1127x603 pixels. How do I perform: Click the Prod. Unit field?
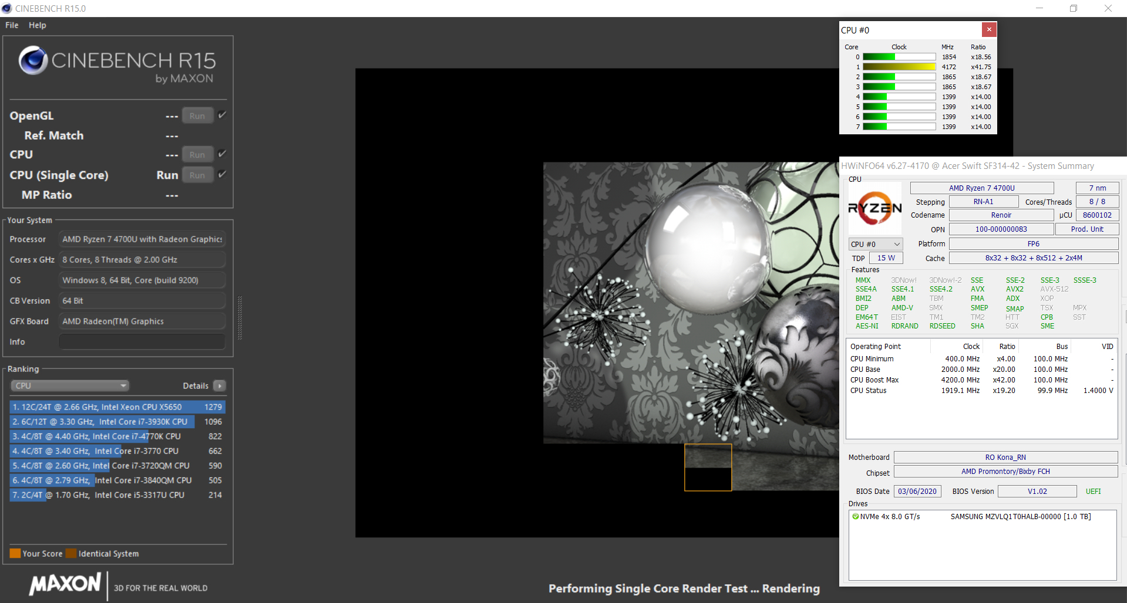(1087, 229)
